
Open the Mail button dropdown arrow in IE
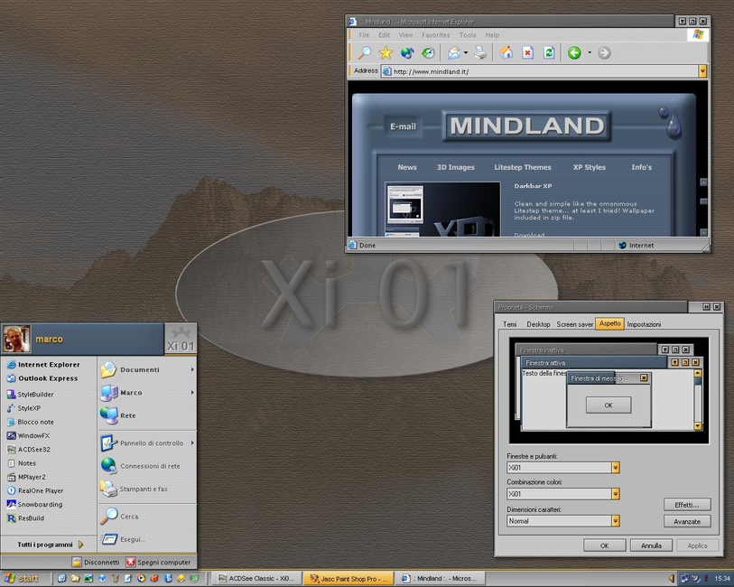pyautogui.click(x=466, y=53)
